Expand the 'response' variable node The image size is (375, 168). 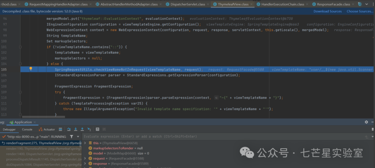point(85,164)
